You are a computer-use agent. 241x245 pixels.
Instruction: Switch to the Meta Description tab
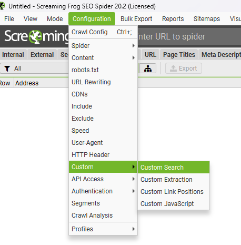[220, 55]
